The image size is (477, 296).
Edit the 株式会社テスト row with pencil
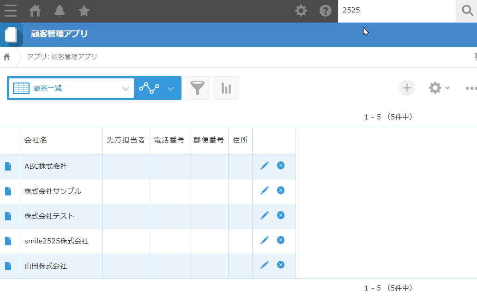264,215
